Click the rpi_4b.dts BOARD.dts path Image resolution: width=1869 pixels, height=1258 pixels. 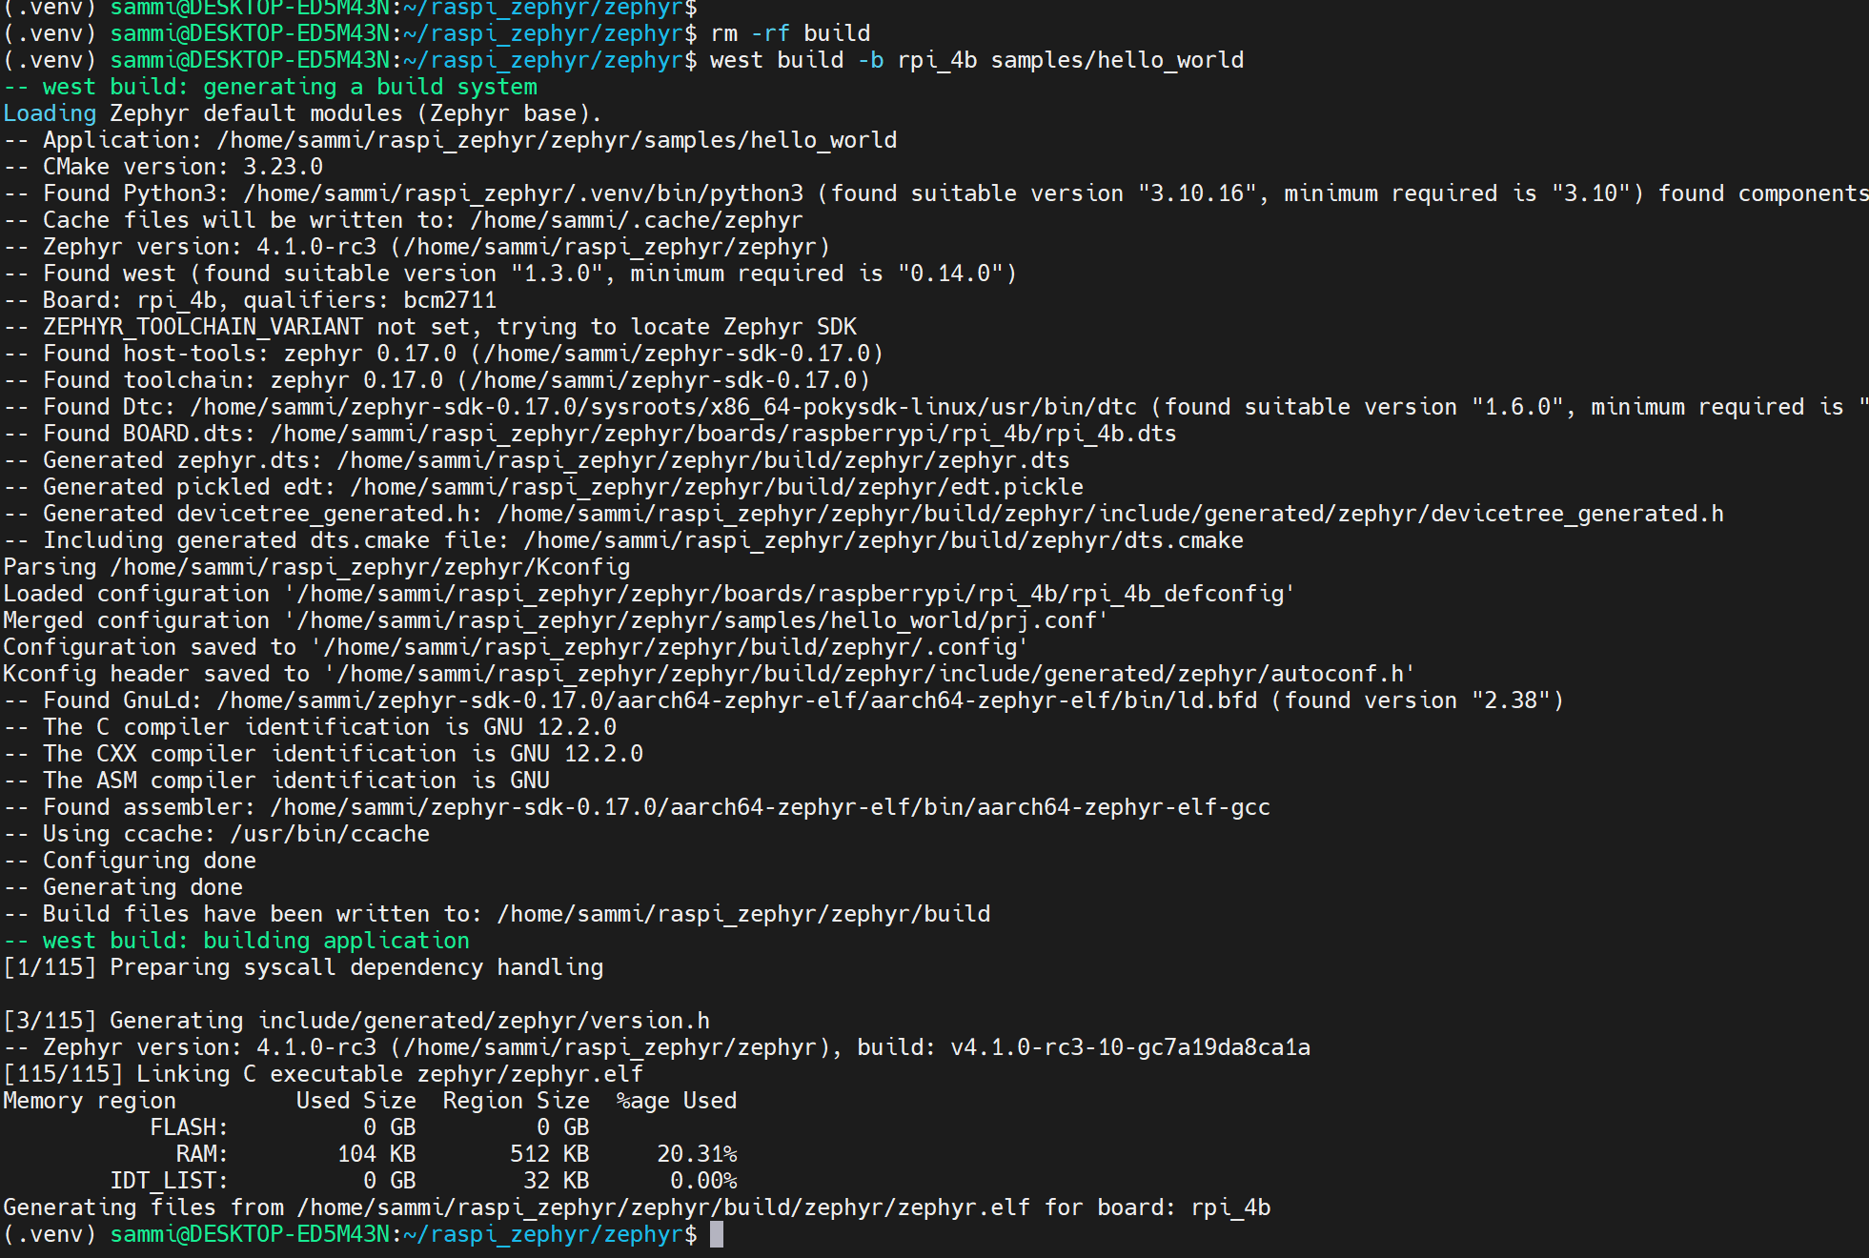(723, 434)
